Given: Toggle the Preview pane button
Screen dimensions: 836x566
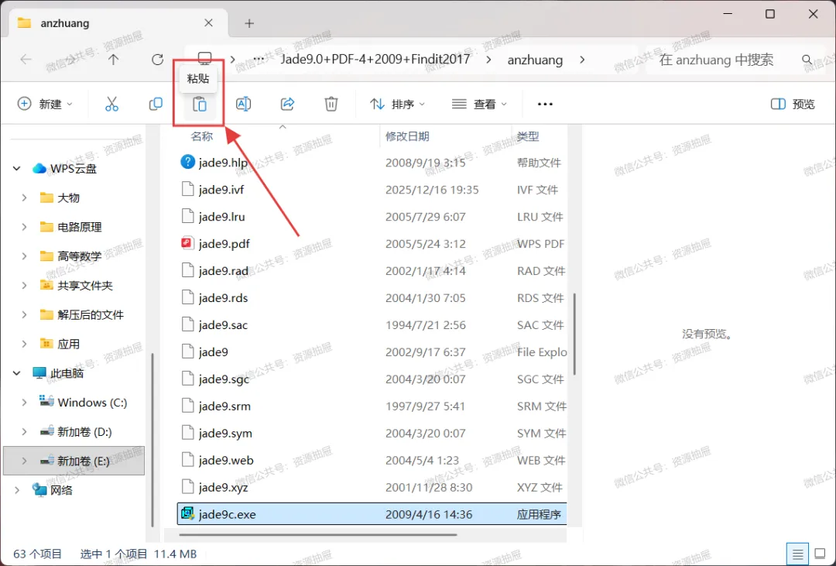Looking at the screenshot, I should 793,104.
